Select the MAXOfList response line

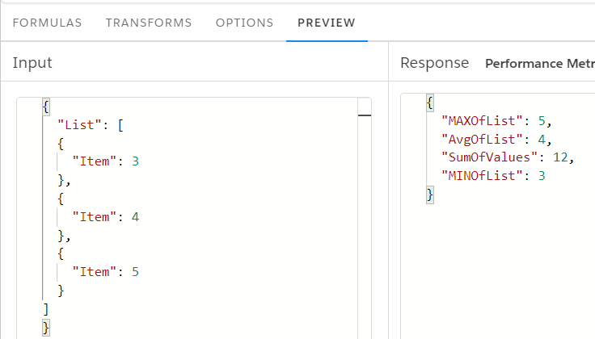496,121
